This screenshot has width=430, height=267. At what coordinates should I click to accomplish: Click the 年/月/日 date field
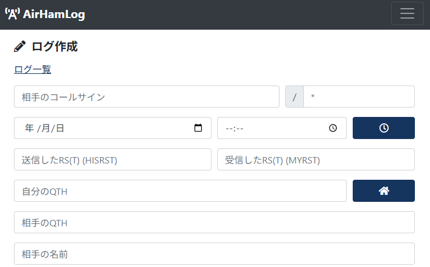coord(113,128)
